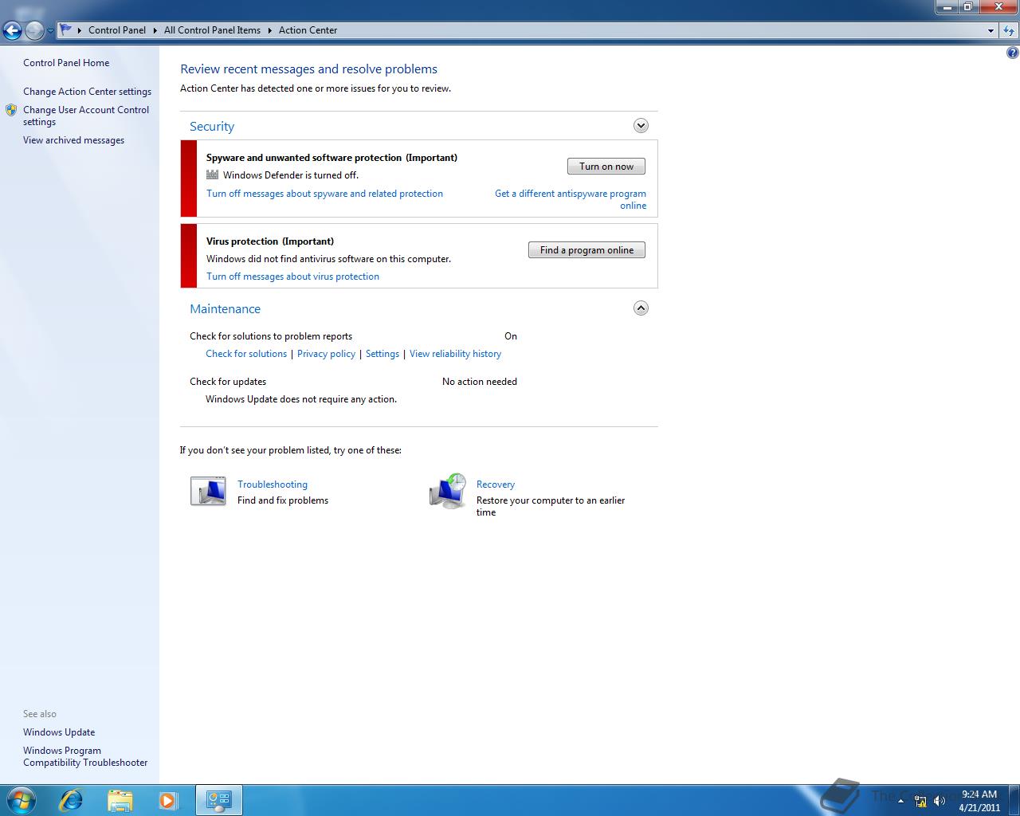Click the volume speaker tray icon
Screen dimensions: 1020x816
click(x=940, y=800)
